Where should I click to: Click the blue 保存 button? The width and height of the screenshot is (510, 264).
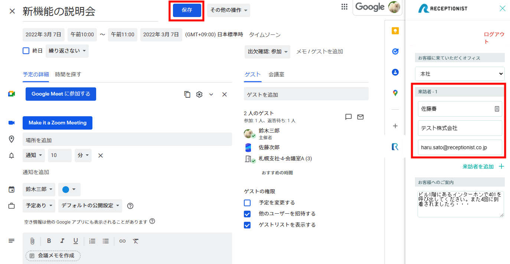click(x=187, y=10)
